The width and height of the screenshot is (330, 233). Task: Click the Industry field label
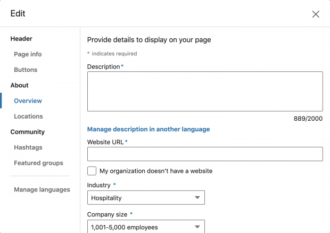(99, 185)
